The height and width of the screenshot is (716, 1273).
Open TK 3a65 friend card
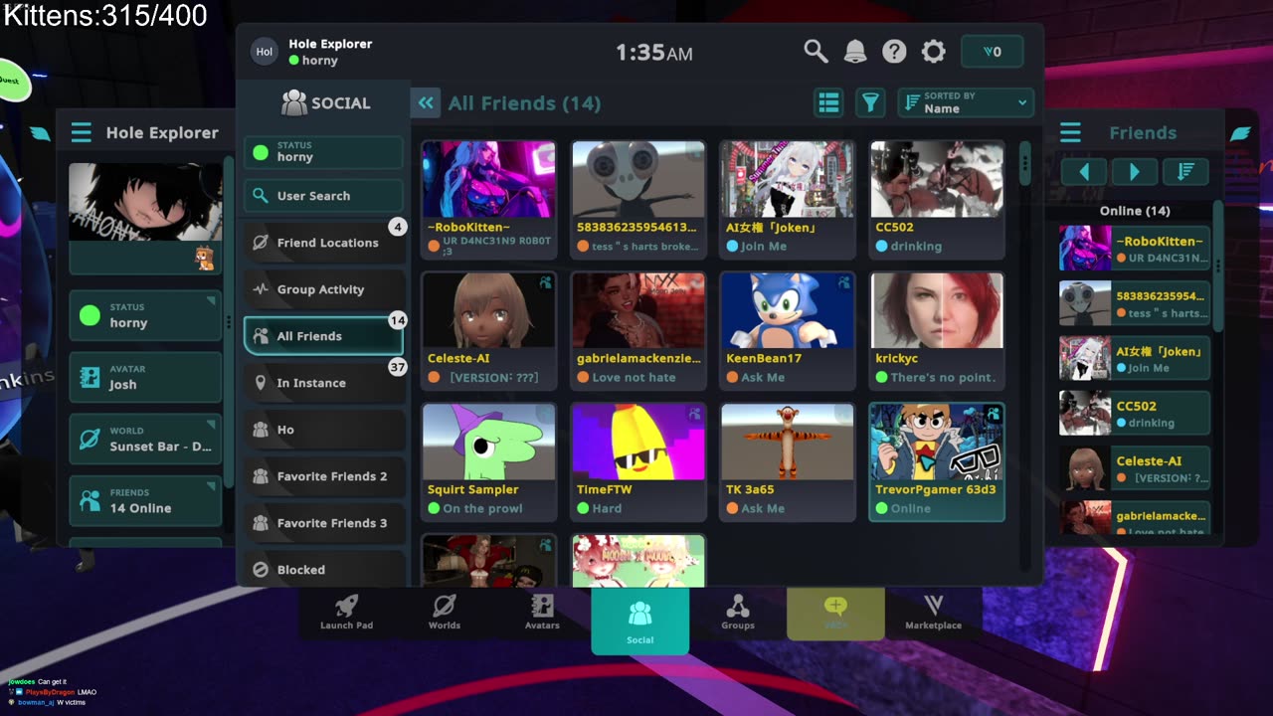(x=788, y=461)
